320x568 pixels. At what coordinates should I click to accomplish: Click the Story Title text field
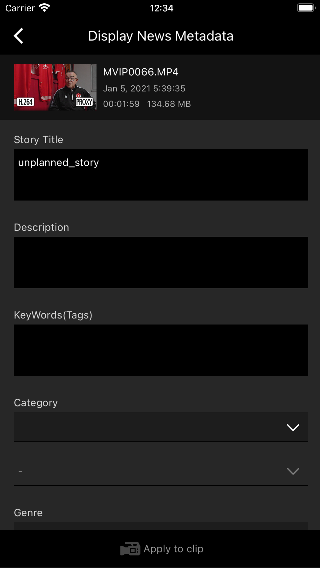[x=161, y=175]
